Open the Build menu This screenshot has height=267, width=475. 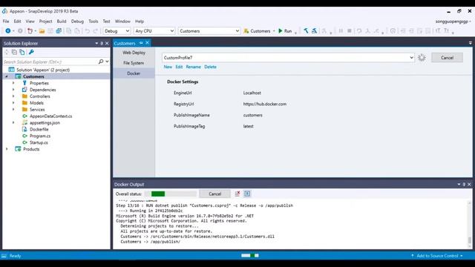(x=62, y=22)
